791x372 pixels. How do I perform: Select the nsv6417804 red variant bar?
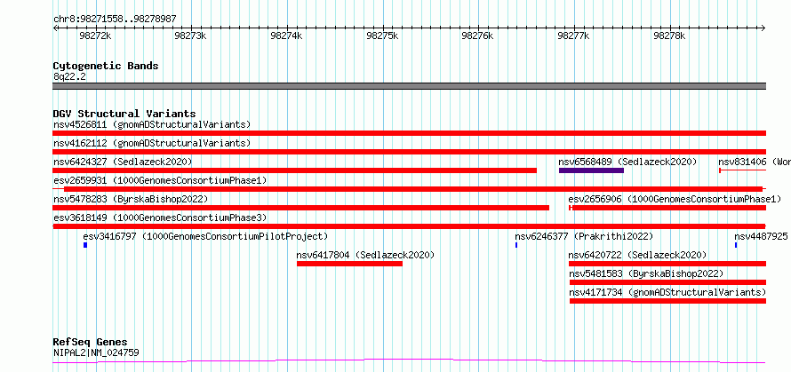pyautogui.click(x=349, y=264)
